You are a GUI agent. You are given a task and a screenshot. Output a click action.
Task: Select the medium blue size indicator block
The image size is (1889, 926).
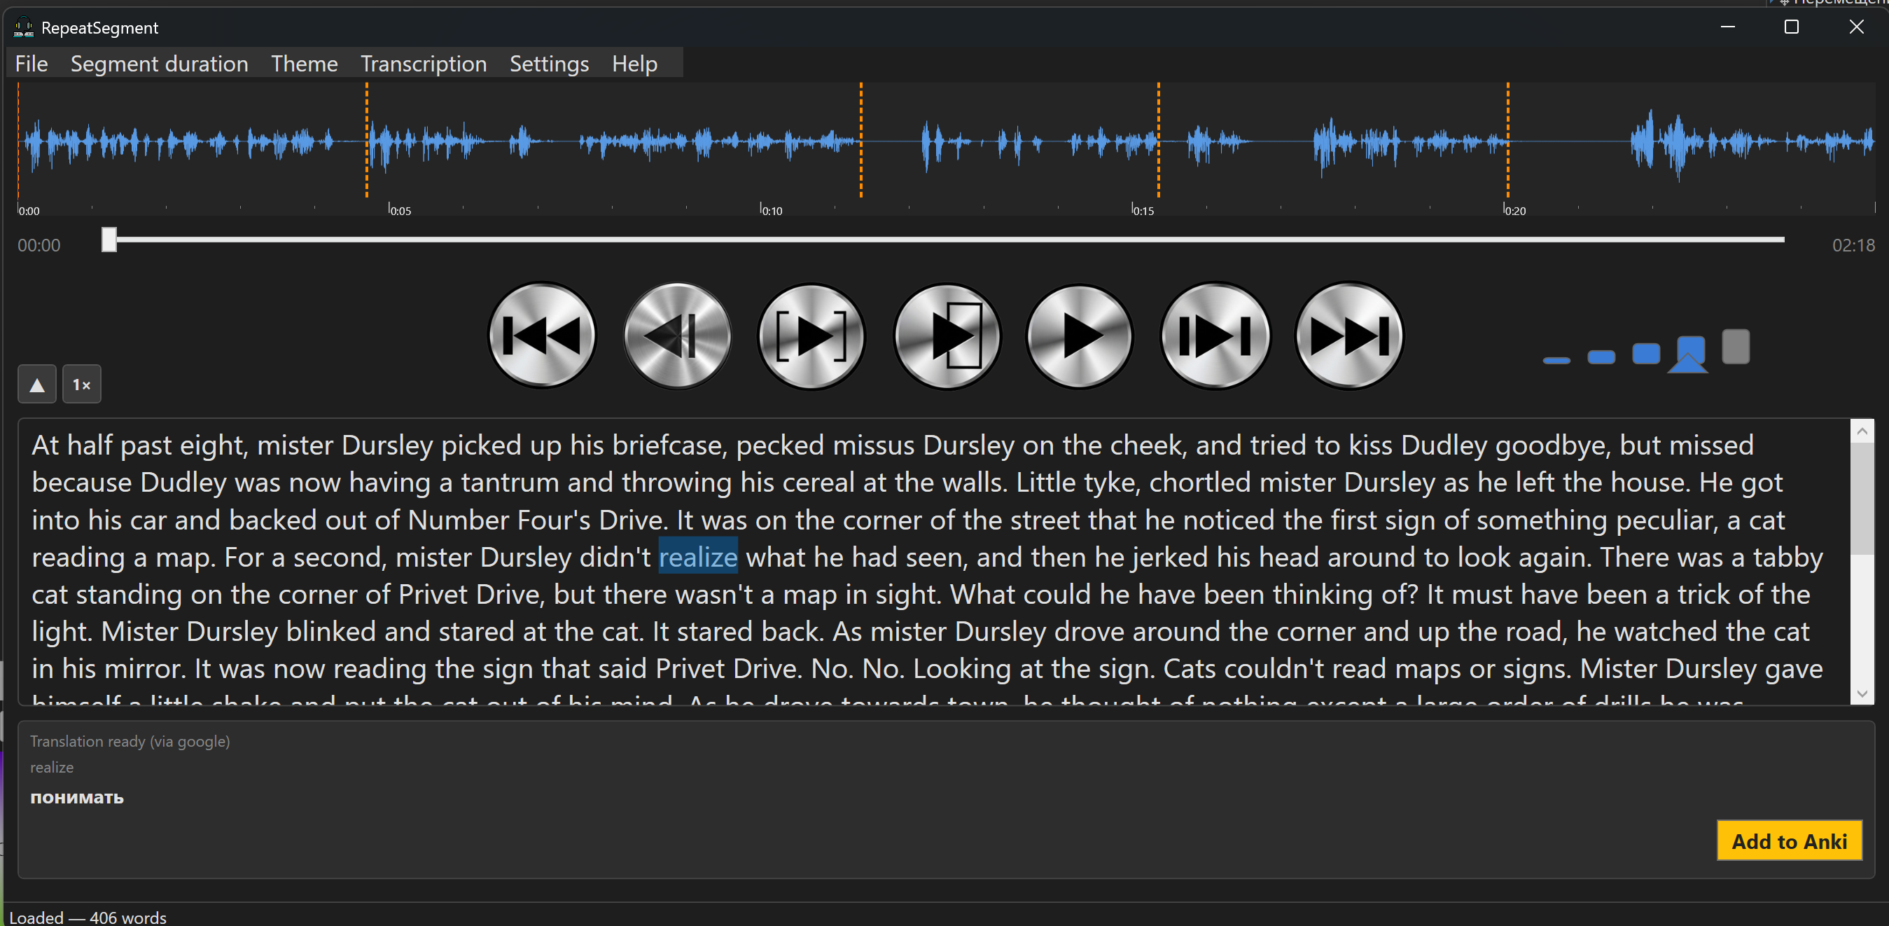[1645, 354]
